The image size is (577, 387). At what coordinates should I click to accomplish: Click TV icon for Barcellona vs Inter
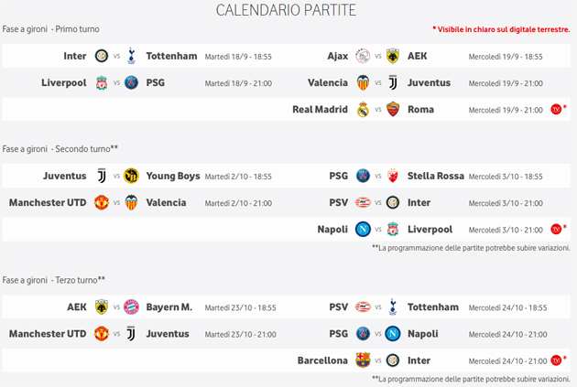[556, 360]
